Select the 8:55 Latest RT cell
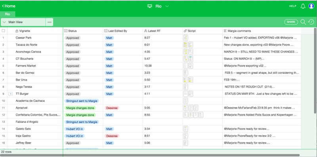Screen dimensions: 317x157 [x=163, y=115]
